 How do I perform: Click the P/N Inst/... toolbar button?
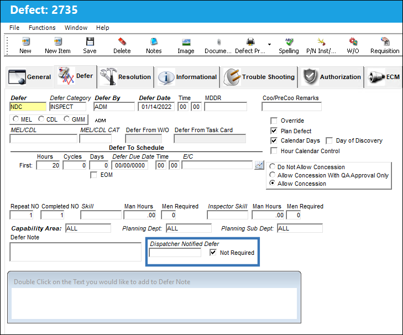coord(321,46)
